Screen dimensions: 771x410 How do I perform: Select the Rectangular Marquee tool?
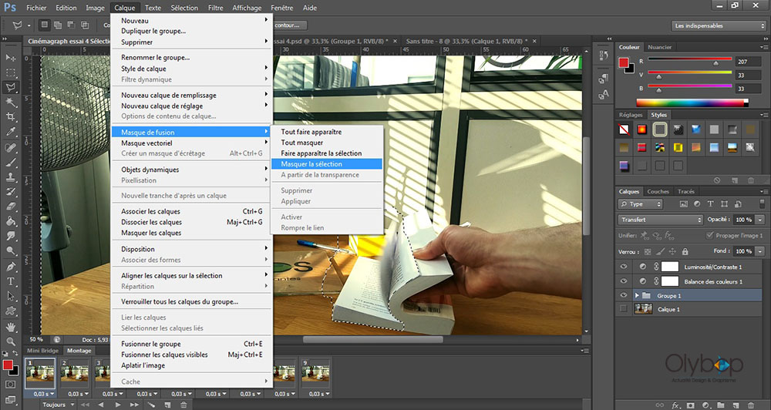pos(10,72)
